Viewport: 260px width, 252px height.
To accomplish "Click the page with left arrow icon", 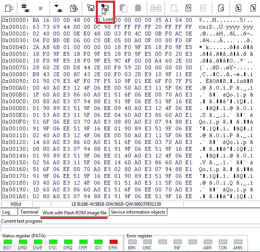I will tap(221, 8).
